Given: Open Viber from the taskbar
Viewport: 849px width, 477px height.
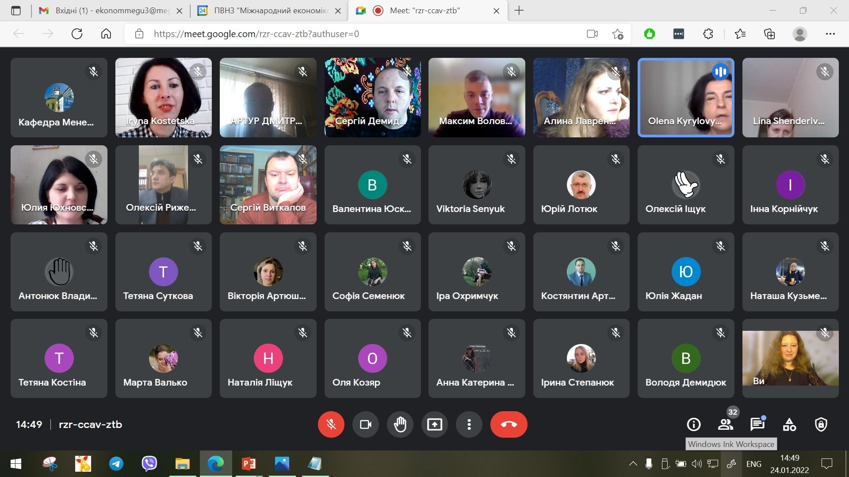Looking at the screenshot, I should (x=149, y=464).
